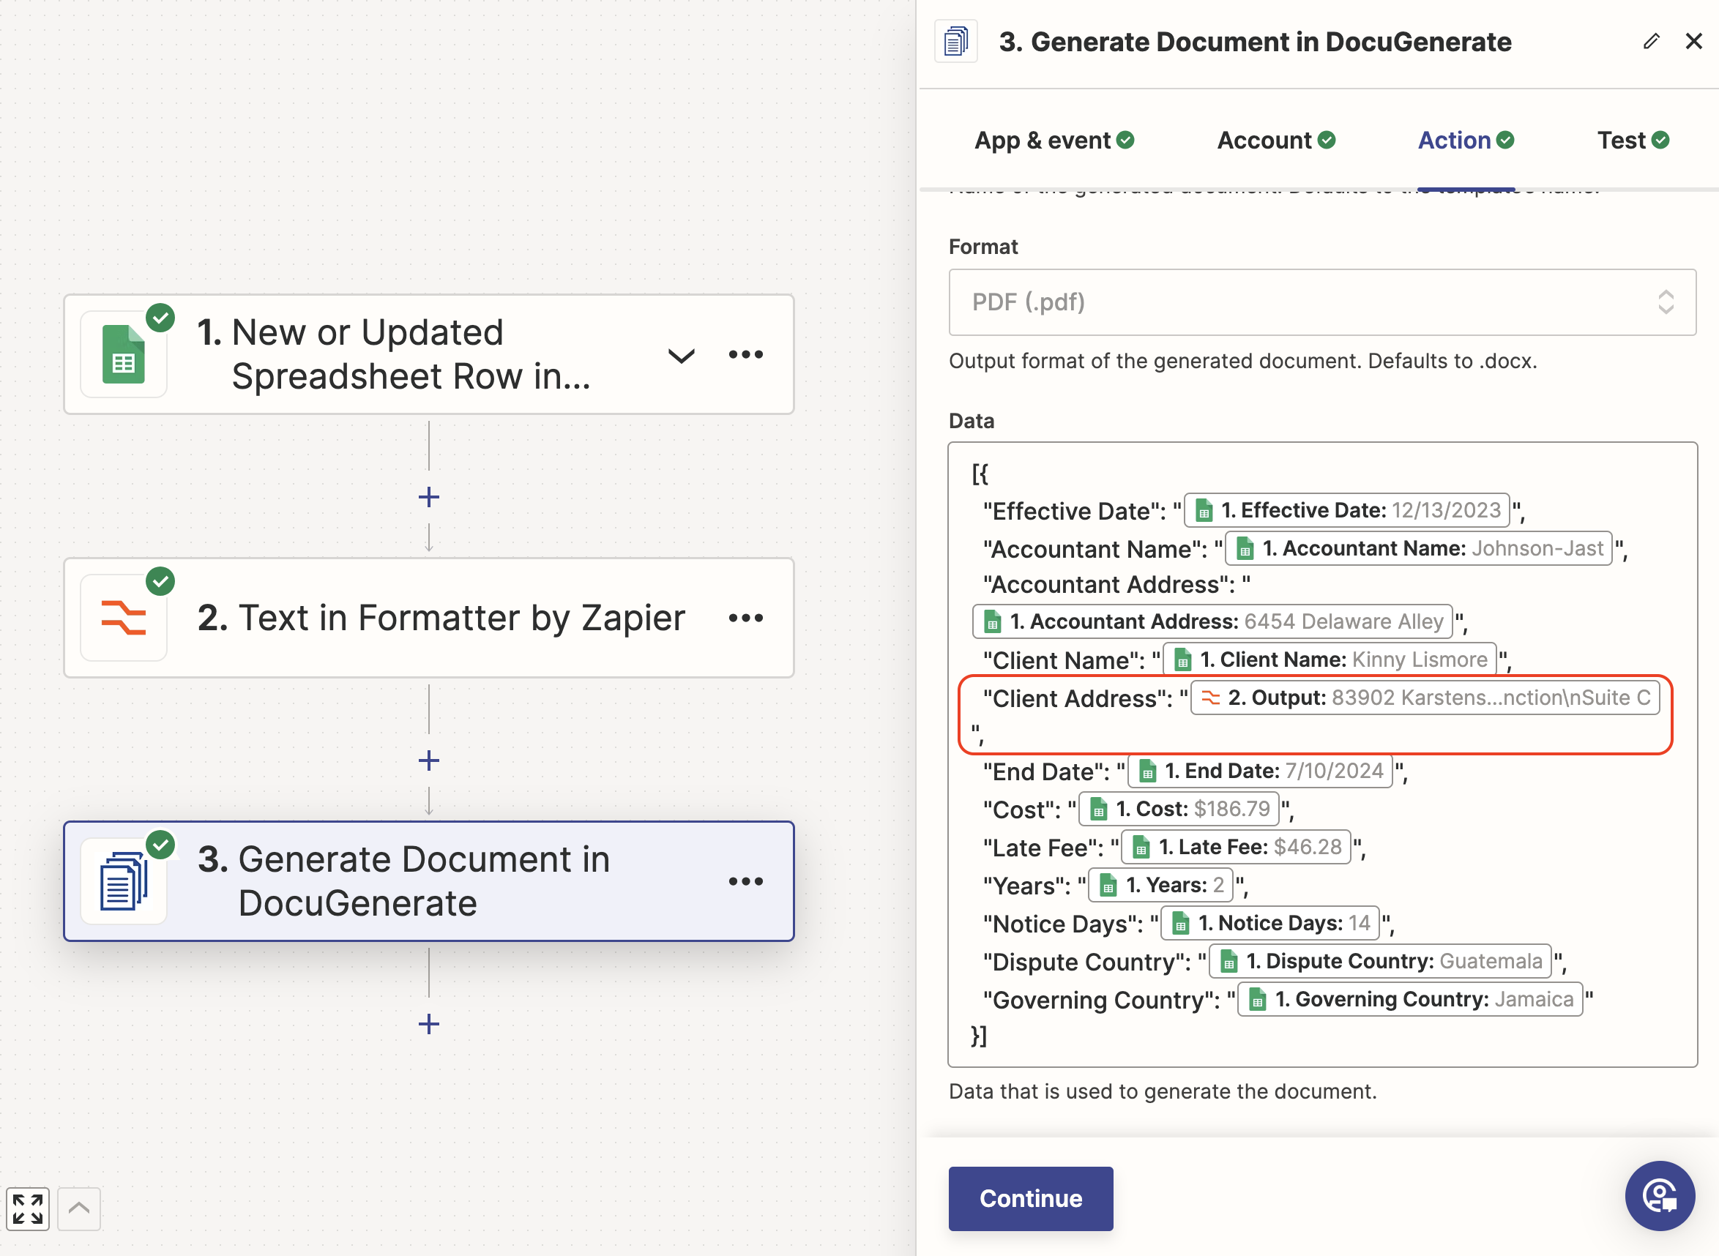1719x1256 pixels.
Task: Click the Accountant Name Johnson-Jast pill
Action: (x=1419, y=548)
